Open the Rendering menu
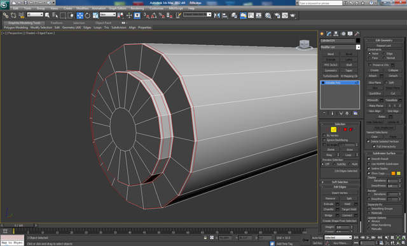This screenshot has width=407, height=246. coord(137,8)
